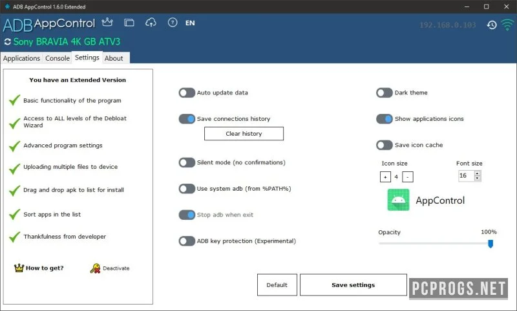Image resolution: width=517 pixels, height=311 pixels.
Task: Click checkmark beside Advanced program settings
Action: point(14,145)
